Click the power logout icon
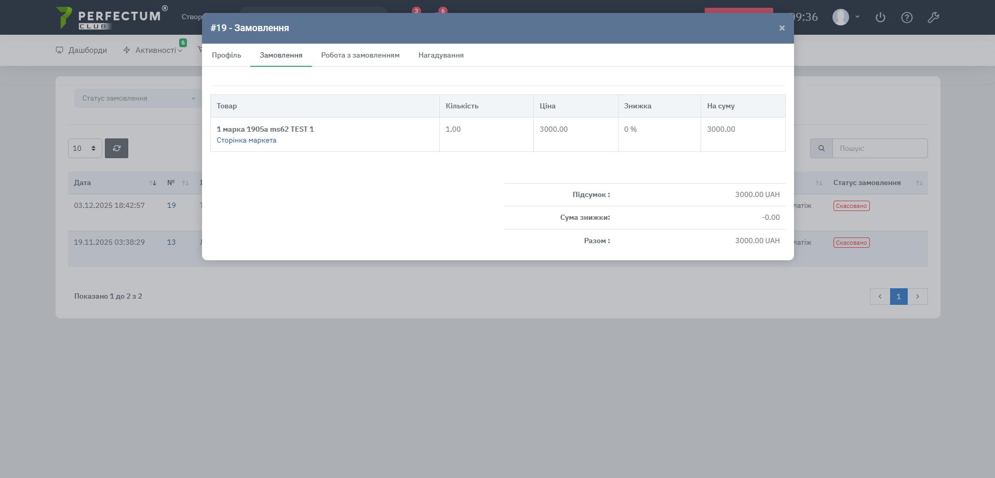 point(880,18)
